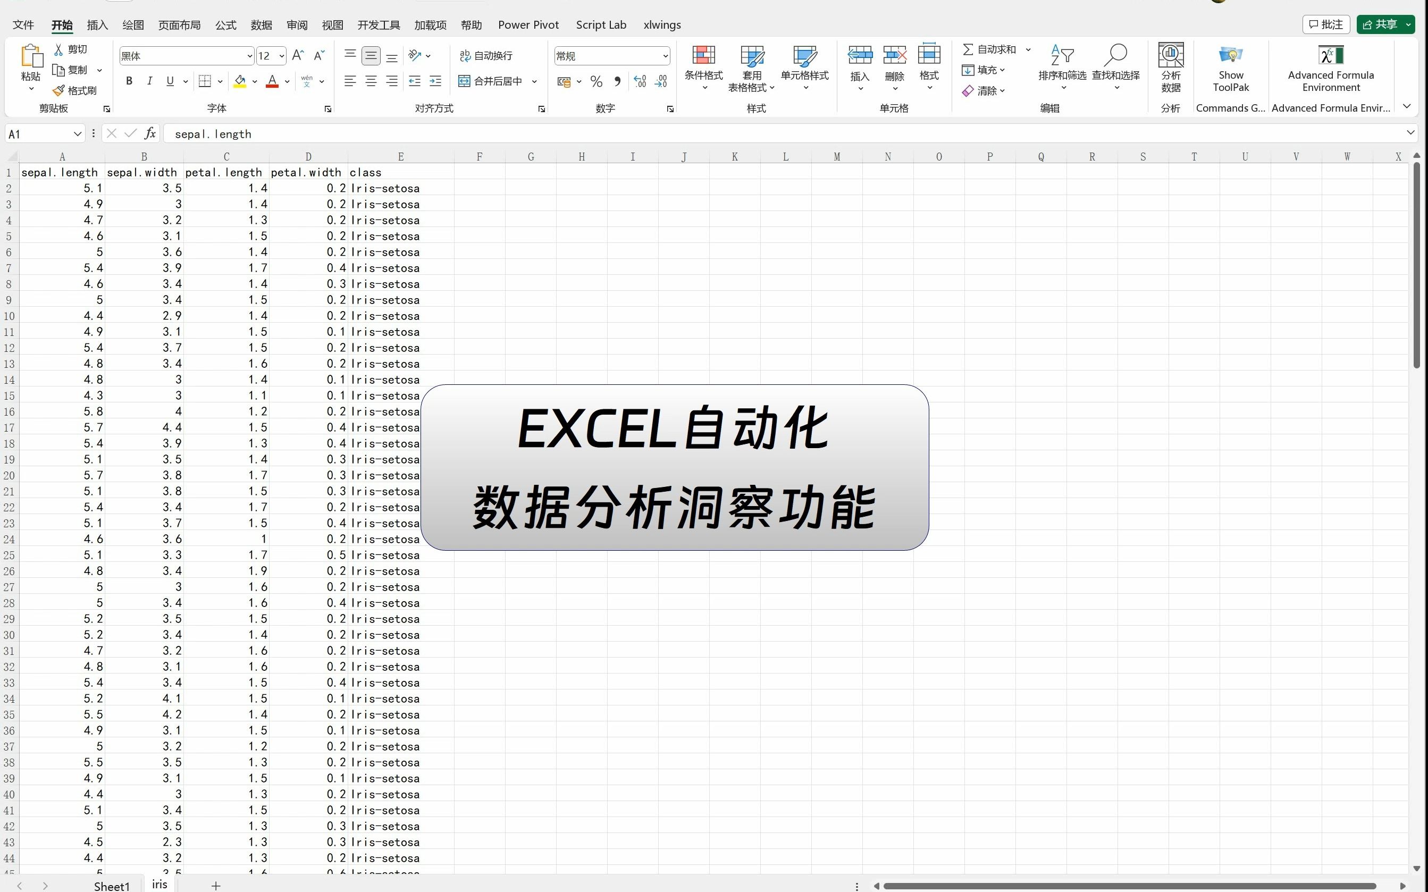The image size is (1428, 892).
Task: Collapse the ribbon with the chevron
Action: tap(1407, 106)
